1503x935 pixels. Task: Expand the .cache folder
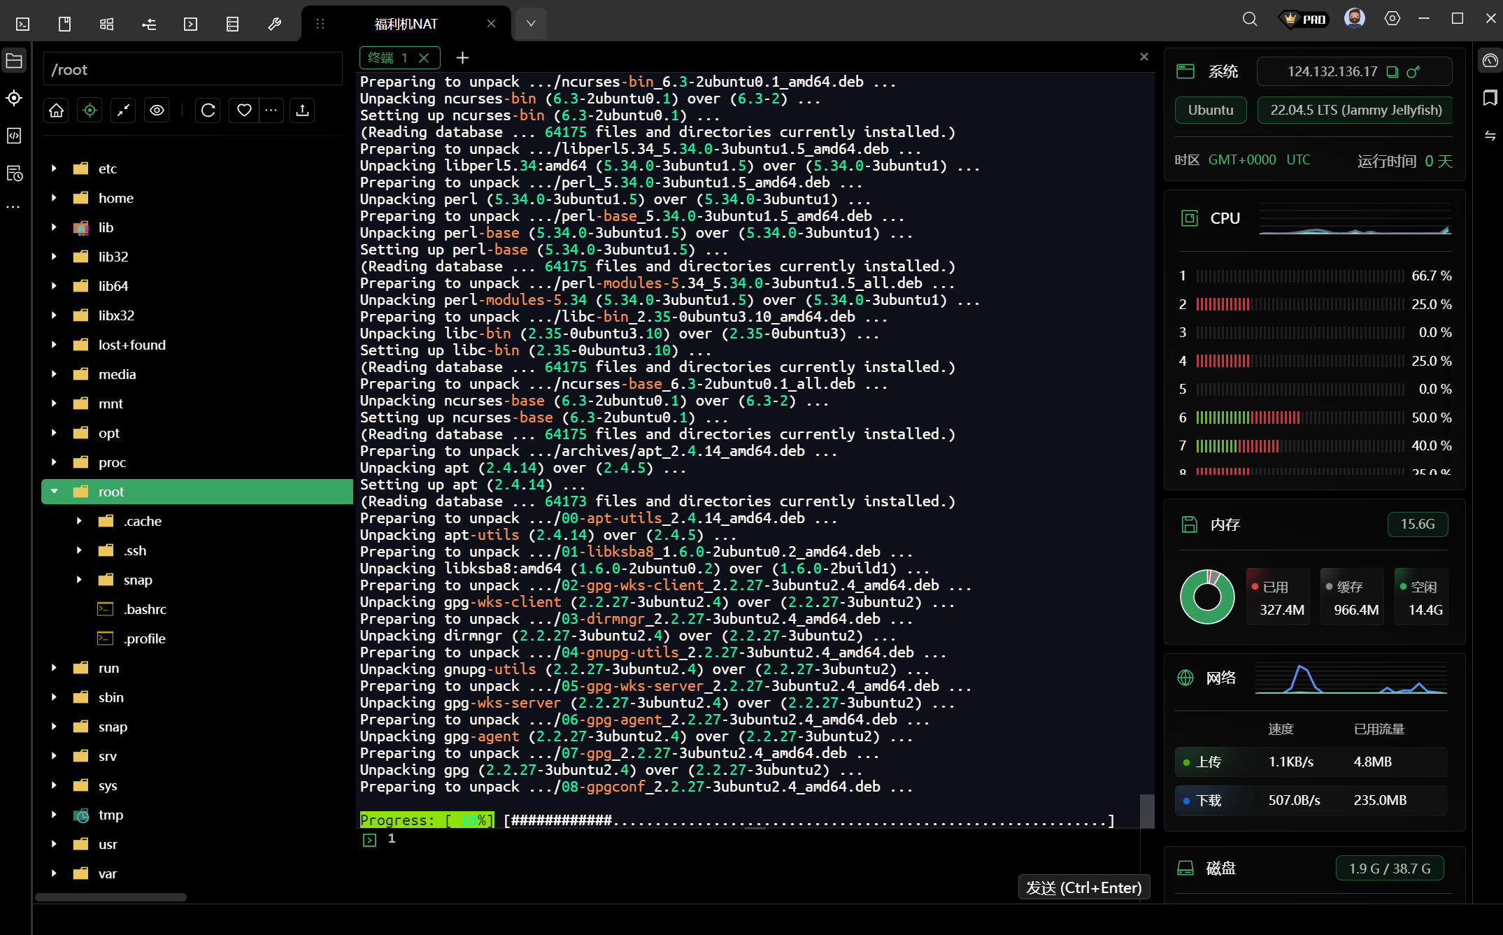coord(79,521)
